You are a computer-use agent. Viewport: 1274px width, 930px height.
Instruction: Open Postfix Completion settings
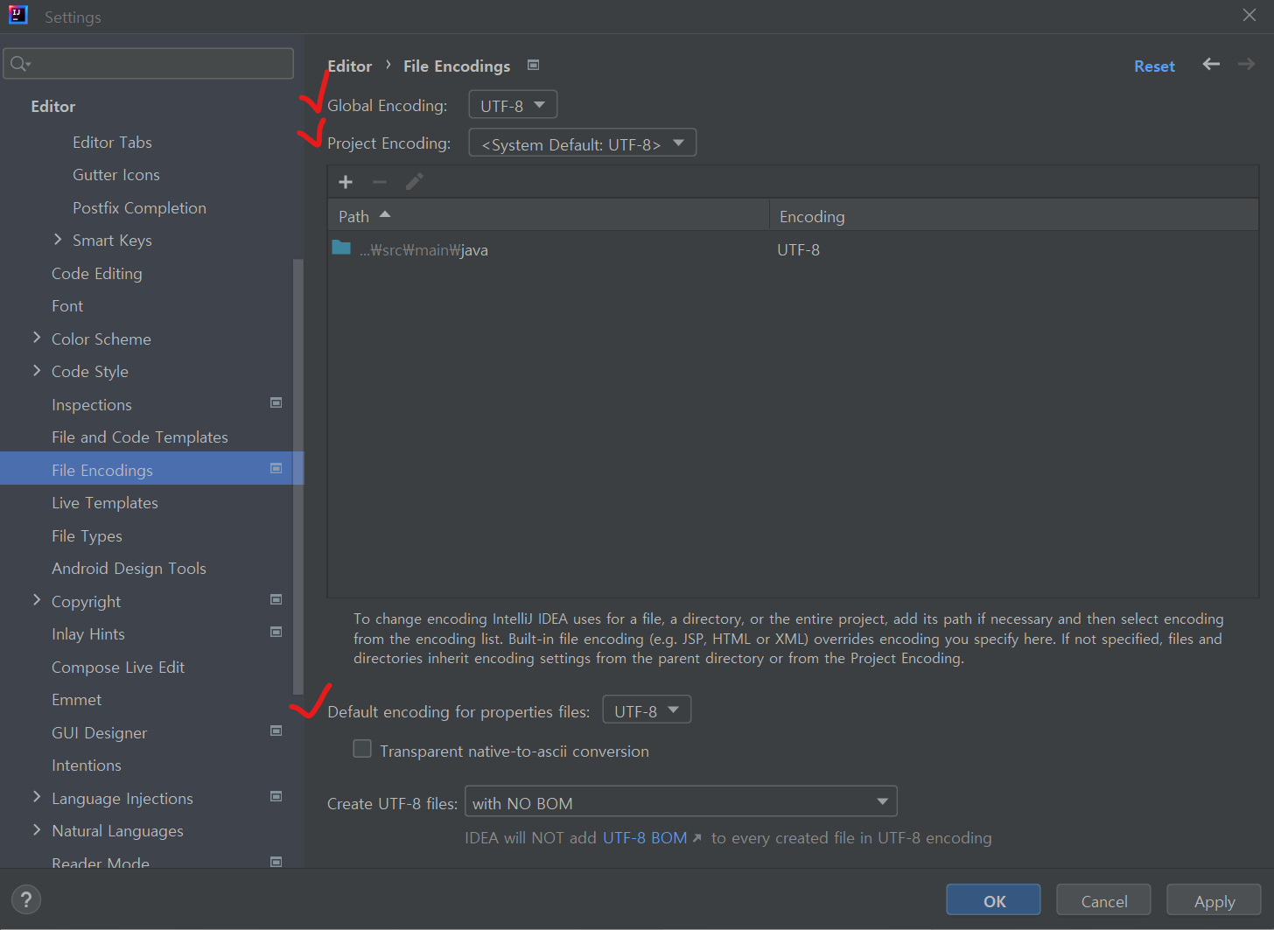139,207
